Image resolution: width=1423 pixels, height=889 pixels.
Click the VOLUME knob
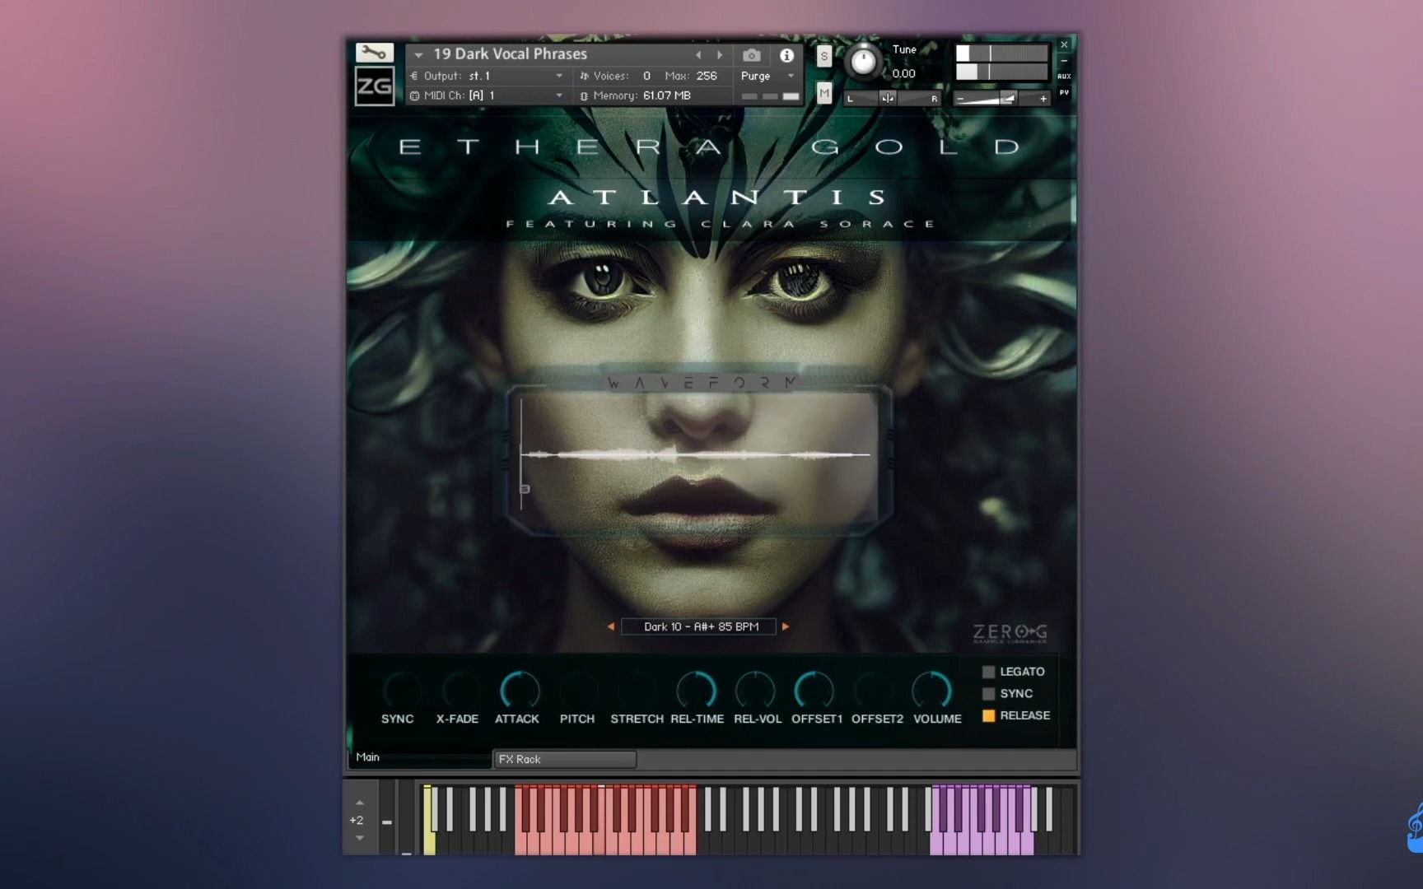click(x=931, y=691)
